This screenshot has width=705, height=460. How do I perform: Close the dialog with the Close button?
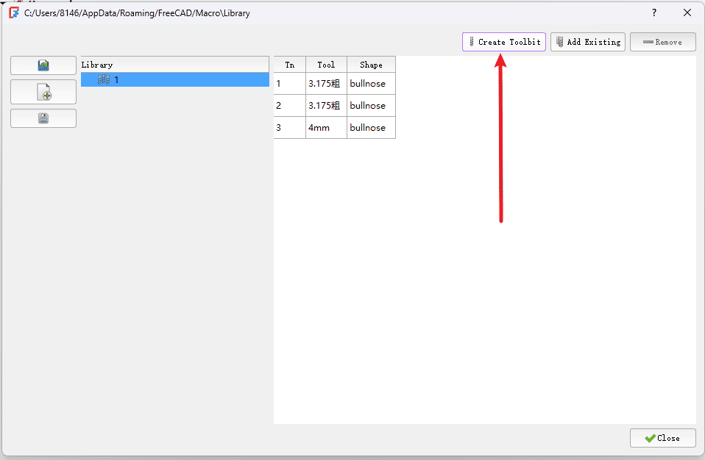coord(662,438)
